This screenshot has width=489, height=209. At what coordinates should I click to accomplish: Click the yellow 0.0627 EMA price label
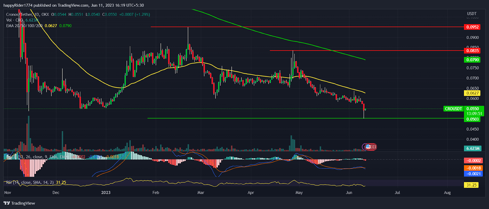[x=472, y=93]
